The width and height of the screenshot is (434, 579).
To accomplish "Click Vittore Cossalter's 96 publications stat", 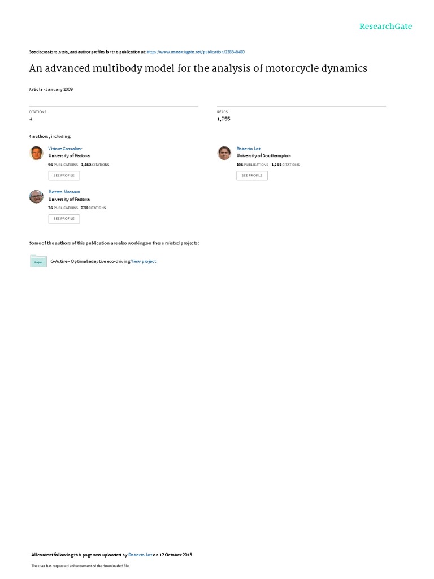I will click(x=63, y=165).
